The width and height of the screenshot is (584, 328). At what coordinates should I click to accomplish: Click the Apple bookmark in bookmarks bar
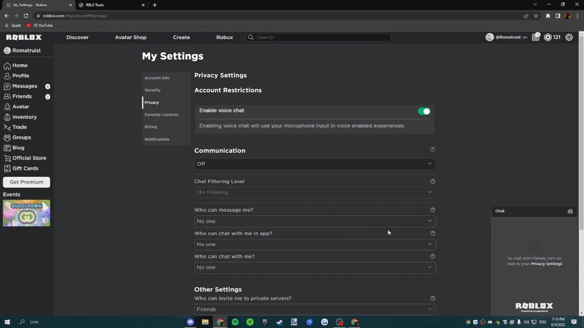click(13, 26)
